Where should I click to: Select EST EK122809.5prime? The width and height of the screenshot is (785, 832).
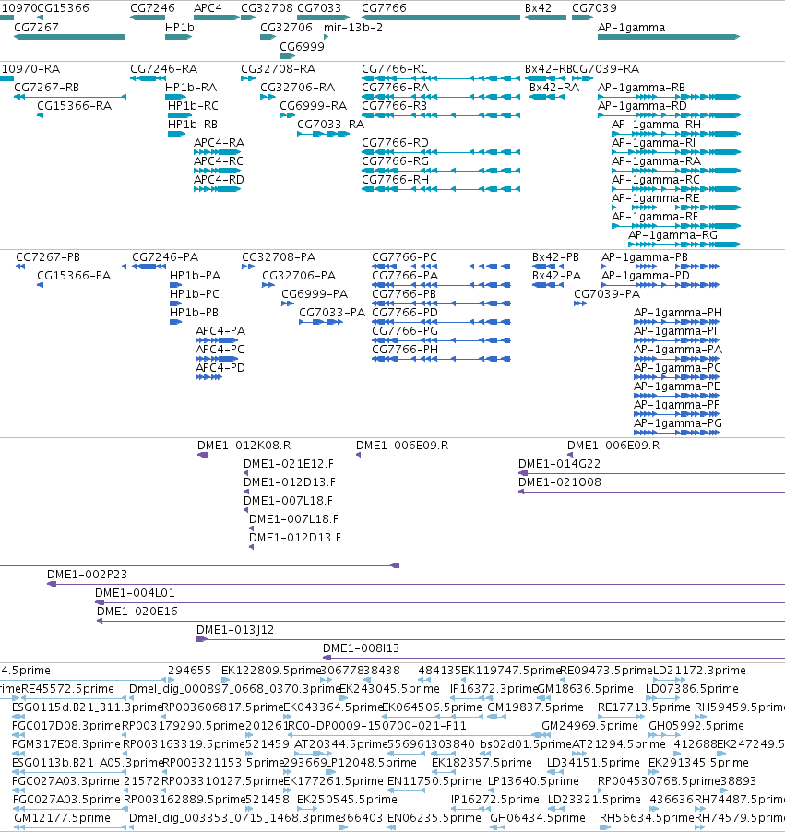[271, 671]
